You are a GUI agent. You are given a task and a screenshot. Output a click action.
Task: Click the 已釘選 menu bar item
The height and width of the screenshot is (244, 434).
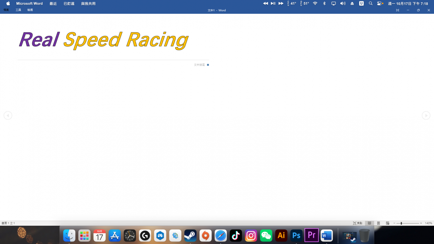click(69, 4)
